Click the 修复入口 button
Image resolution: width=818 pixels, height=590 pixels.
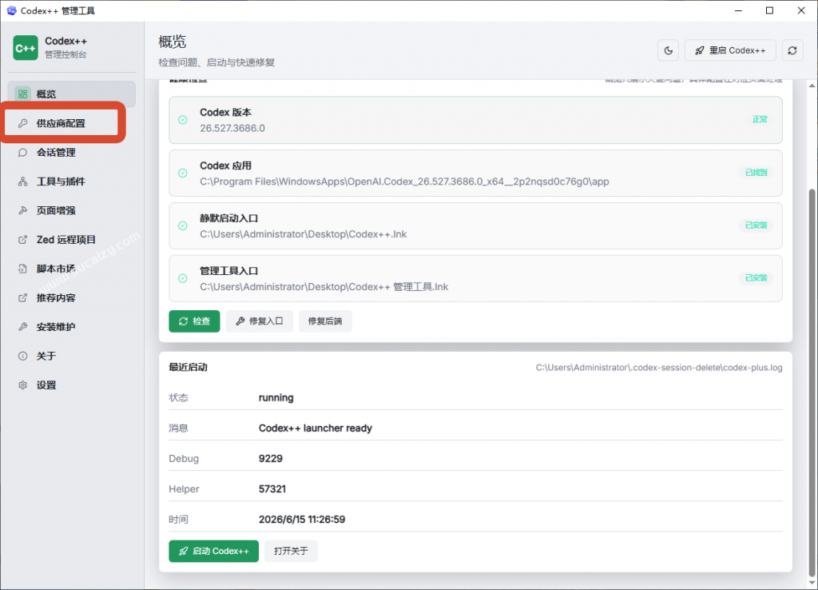tap(260, 321)
